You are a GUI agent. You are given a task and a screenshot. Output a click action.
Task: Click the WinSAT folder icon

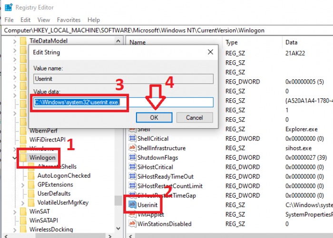23,211
